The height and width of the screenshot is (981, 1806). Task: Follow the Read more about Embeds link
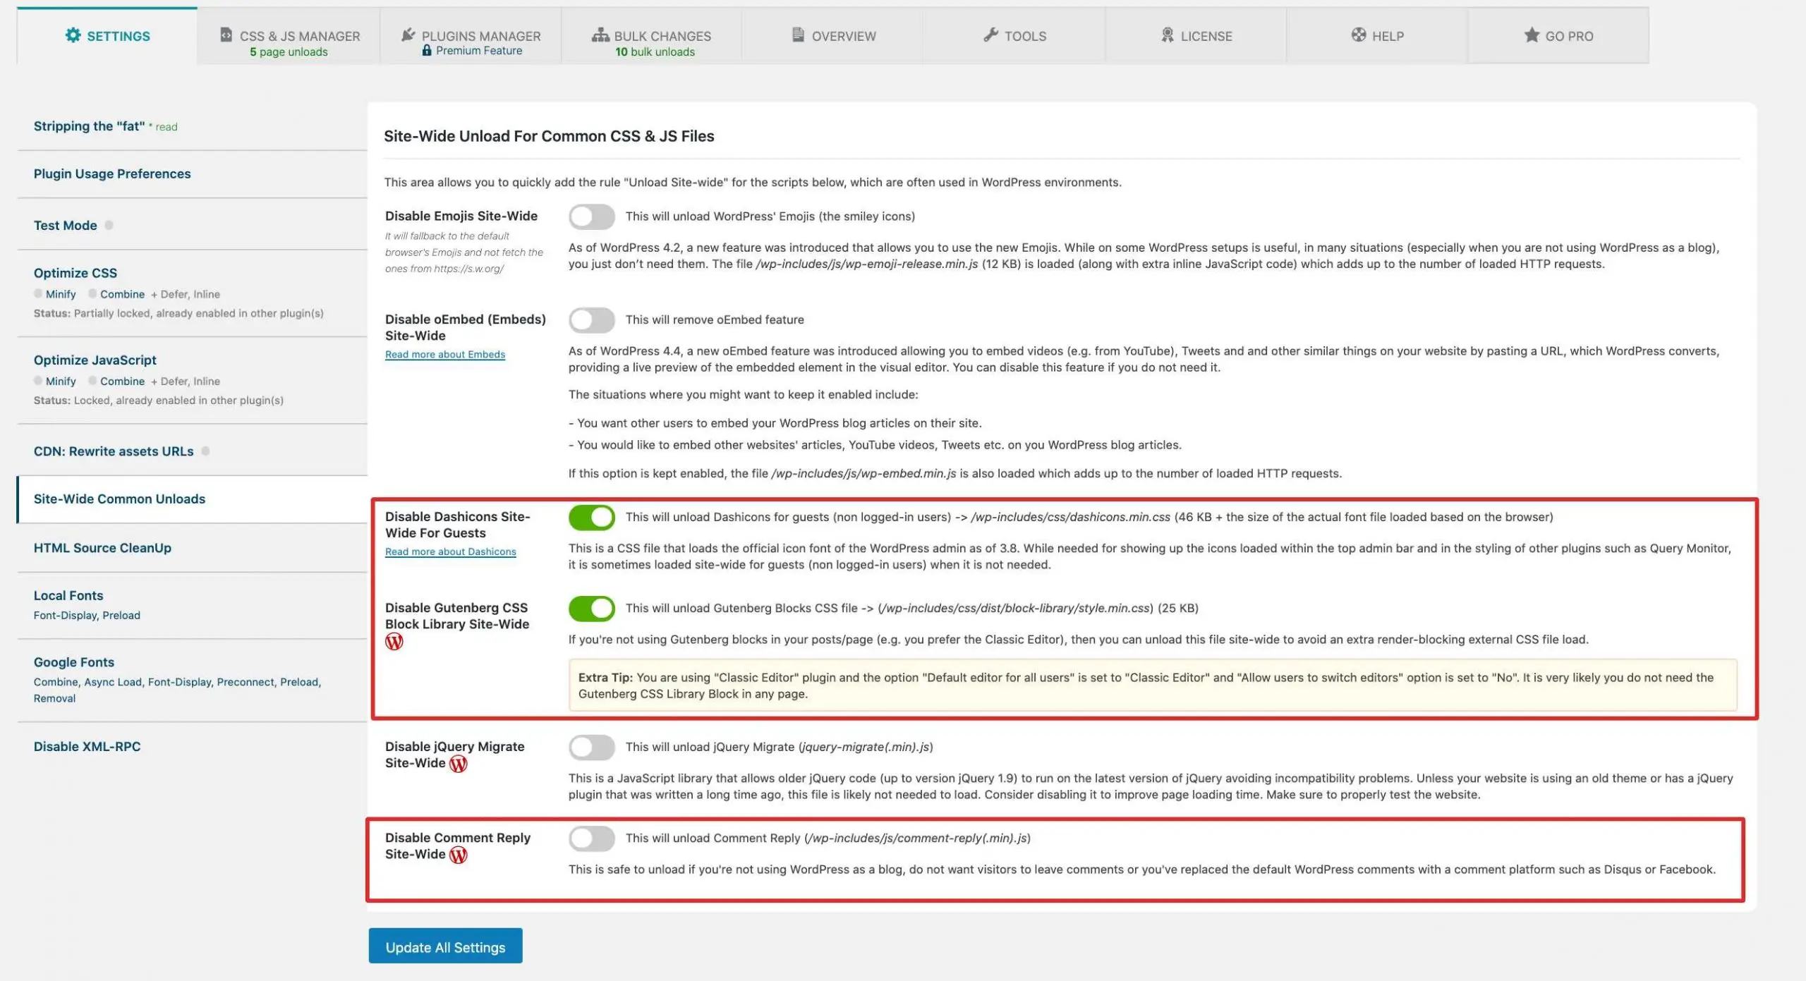point(444,355)
